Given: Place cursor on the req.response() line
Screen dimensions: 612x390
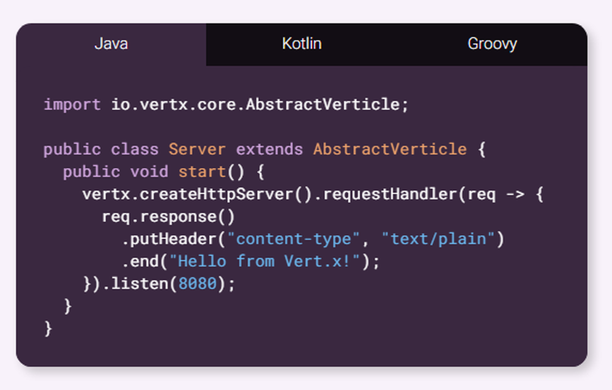Looking at the screenshot, I should (168, 217).
